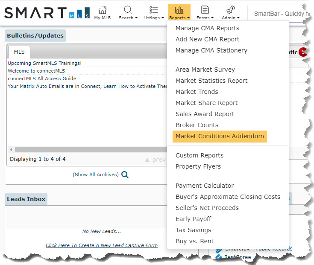Open Broker Counts report
This screenshot has width=314, height=265.
pos(197,125)
